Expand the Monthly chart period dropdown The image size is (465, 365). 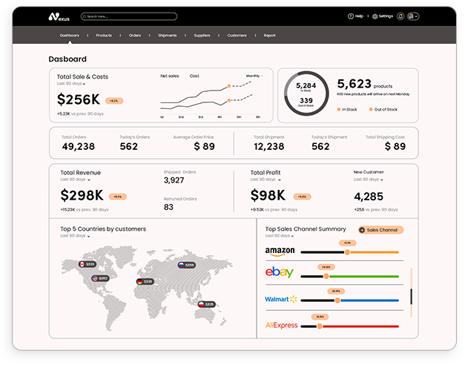(x=254, y=76)
